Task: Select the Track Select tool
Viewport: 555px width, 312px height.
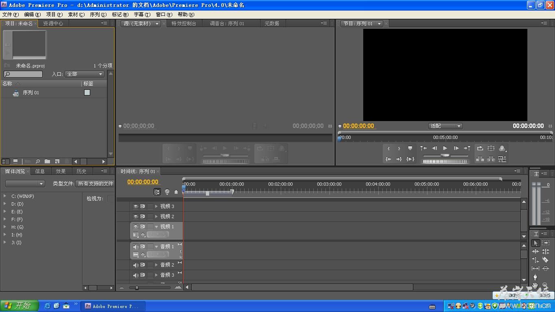Action: 546,243
